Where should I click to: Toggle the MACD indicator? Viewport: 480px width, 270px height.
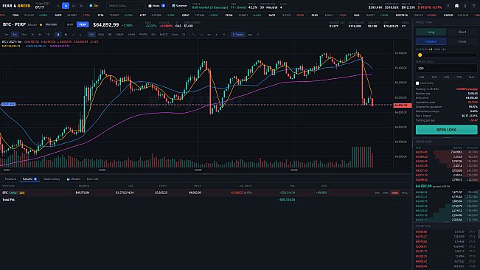[x=164, y=35]
